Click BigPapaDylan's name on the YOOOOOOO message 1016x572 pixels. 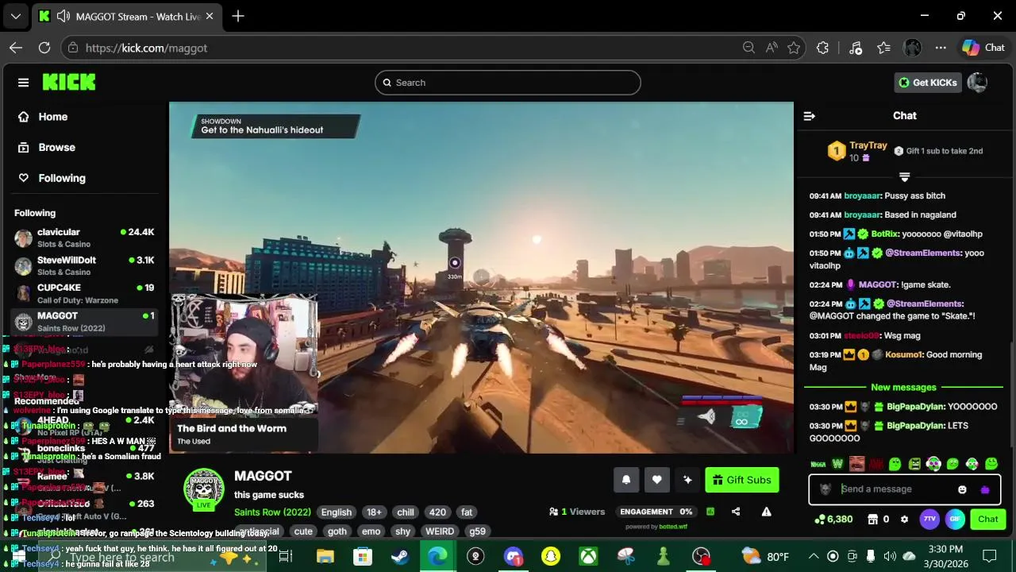pyautogui.click(x=915, y=407)
